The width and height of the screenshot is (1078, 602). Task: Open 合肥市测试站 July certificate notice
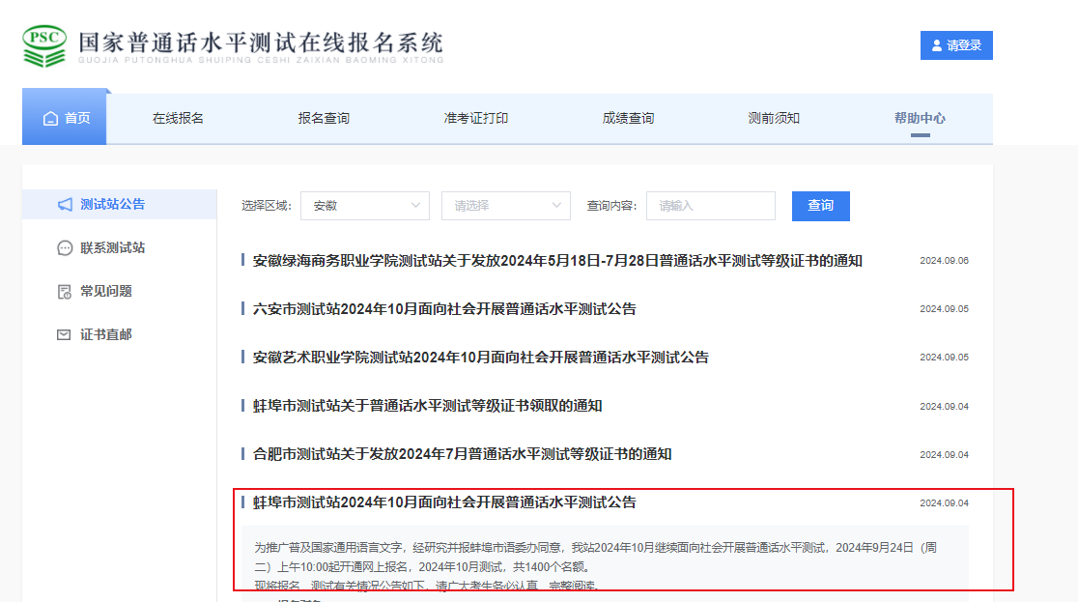tap(462, 454)
